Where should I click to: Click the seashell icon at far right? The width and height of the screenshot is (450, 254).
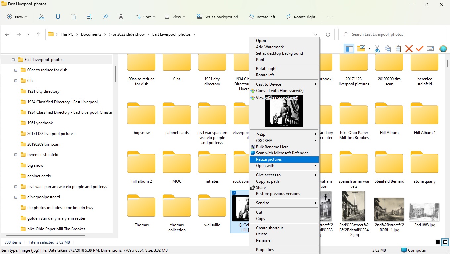tap(443, 49)
